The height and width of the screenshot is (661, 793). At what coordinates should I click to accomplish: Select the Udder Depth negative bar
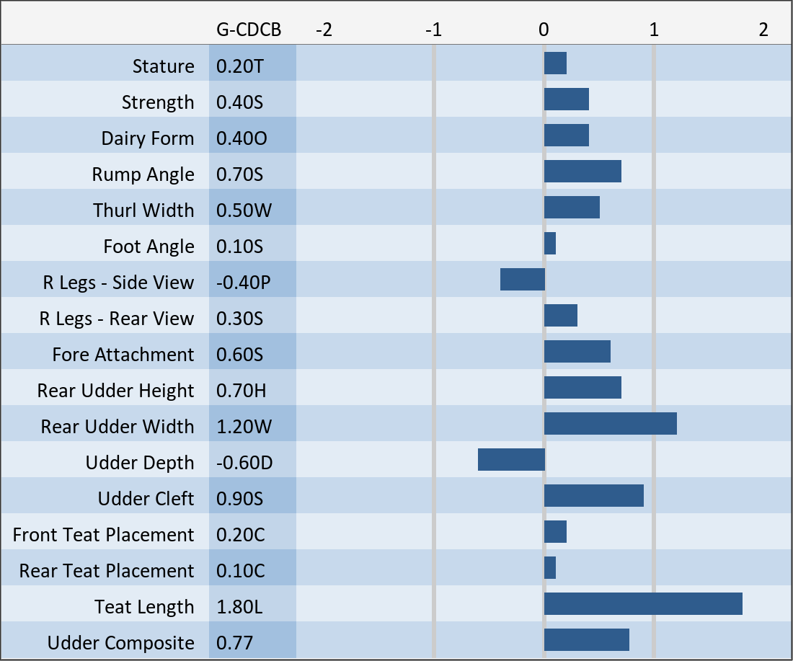click(511, 460)
